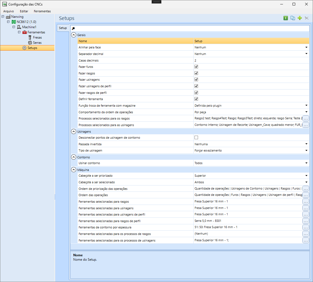The width and height of the screenshot is (313, 282).
Task: Click the red Ferramentas toolbox icon
Action: point(25,32)
